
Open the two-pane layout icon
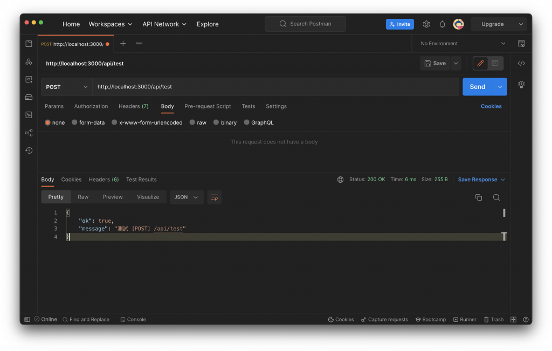coord(513,319)
